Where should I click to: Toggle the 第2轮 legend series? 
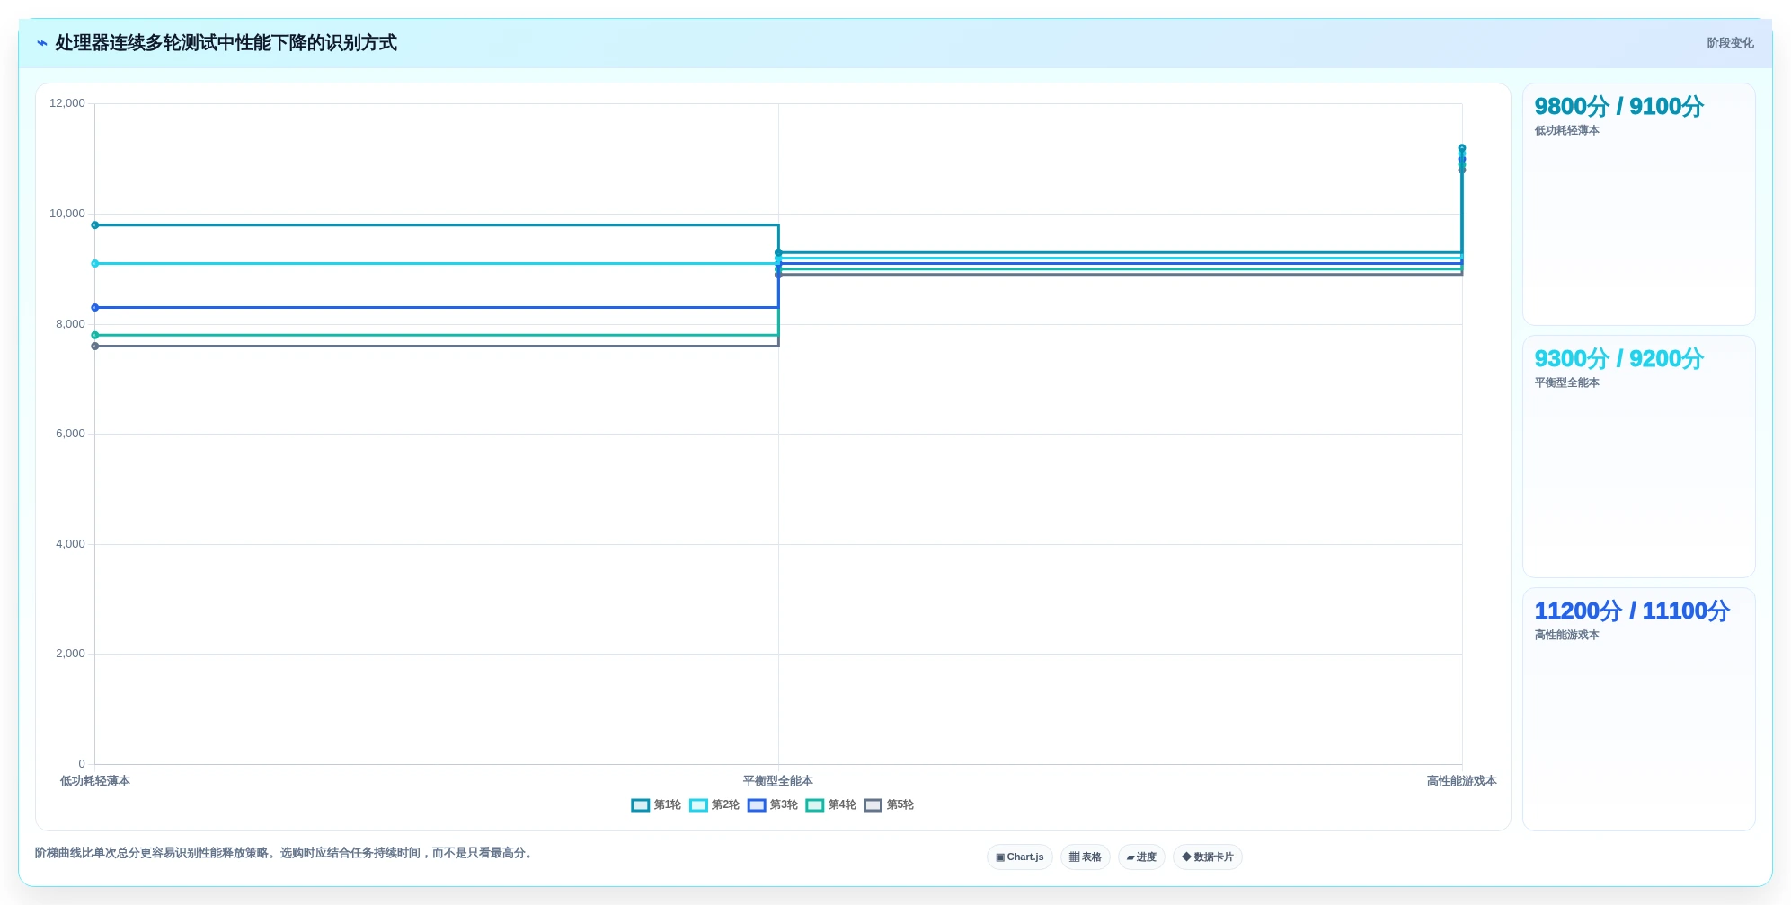coord(714,805)
